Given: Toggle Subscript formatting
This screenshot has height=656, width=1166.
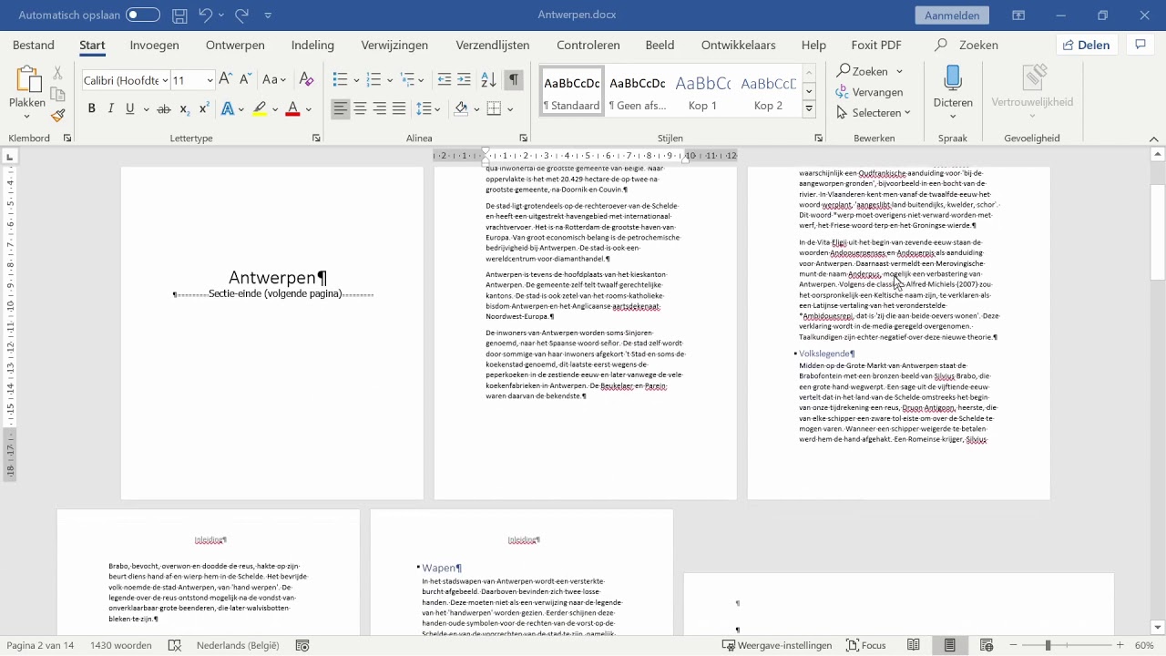Looking at the screenshot, I should [185, 109].
